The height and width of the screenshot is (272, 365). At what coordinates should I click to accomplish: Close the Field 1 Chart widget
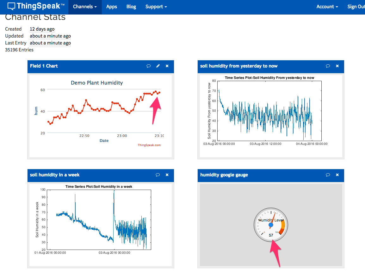(167, 66)
